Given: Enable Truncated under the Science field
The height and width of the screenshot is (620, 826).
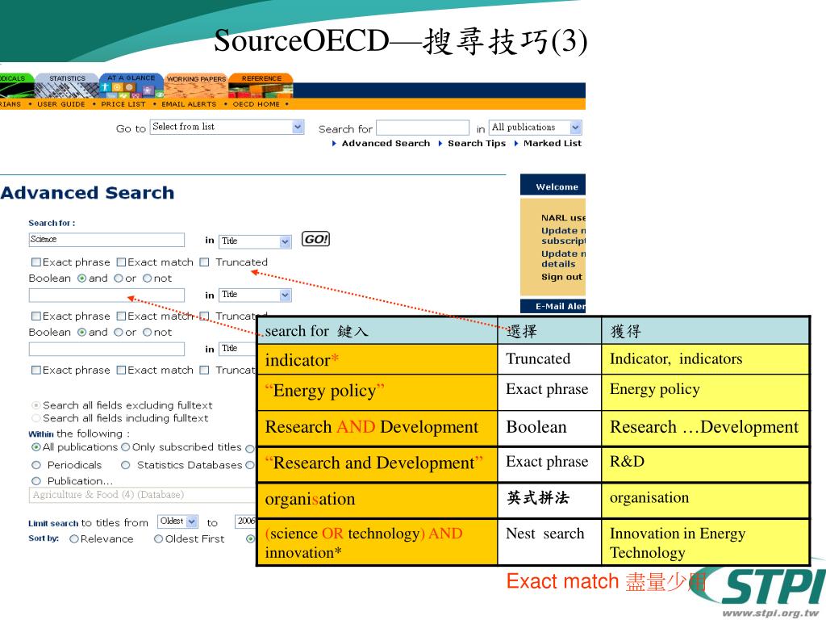Looking at the screenshot, I should 204,262.
